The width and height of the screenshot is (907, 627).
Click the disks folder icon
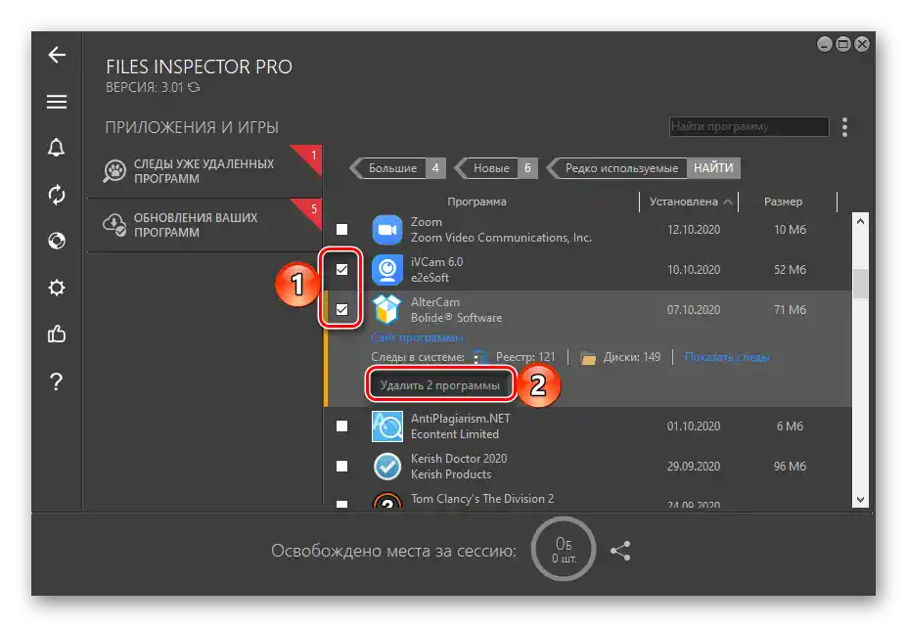pyautogui.click(x=588, y=358)
